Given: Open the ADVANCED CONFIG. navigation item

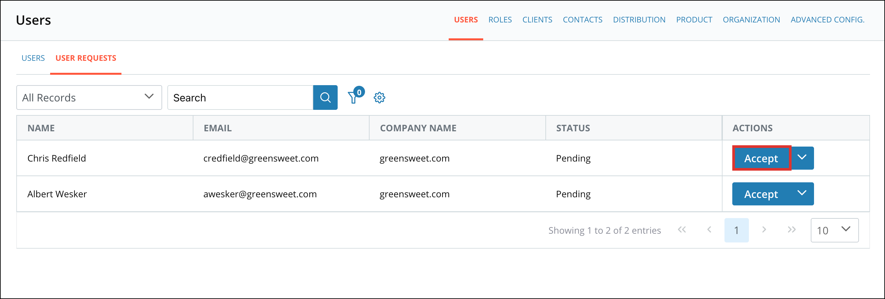Looking at the screenshot, I should pos(827,19).
